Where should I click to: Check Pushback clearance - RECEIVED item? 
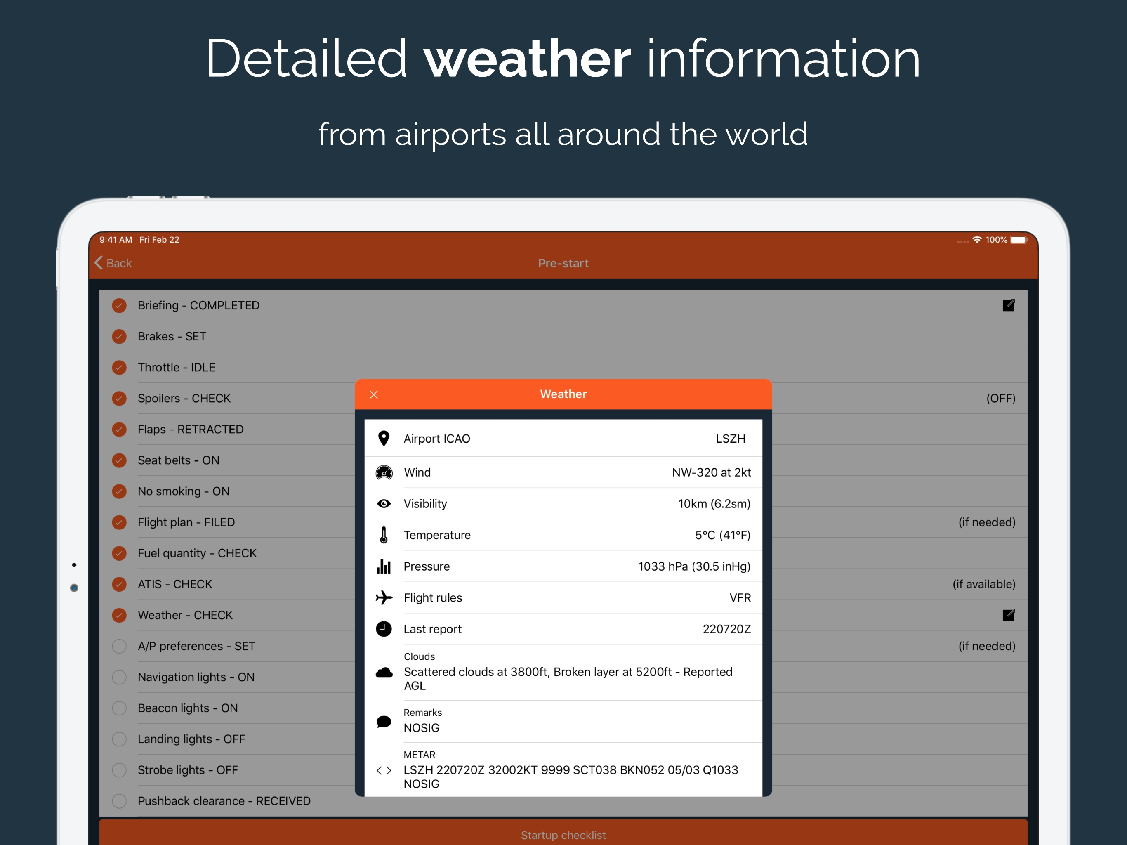coord(119,801)
